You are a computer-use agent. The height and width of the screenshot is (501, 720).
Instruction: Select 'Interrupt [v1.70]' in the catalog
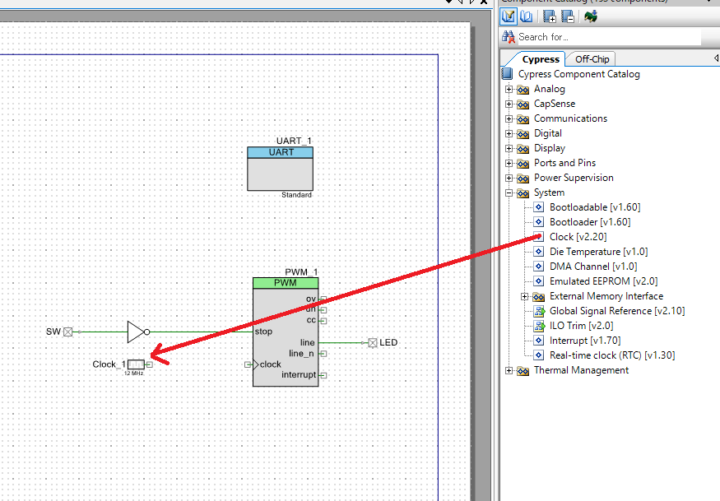coord(584,341)
